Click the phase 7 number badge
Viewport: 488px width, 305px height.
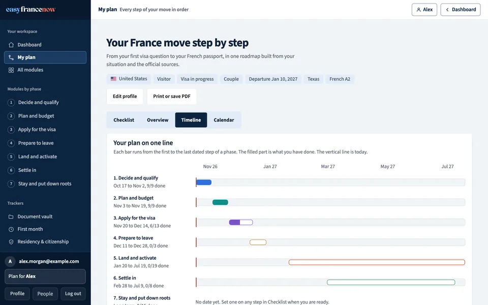[x=11, y=184]
